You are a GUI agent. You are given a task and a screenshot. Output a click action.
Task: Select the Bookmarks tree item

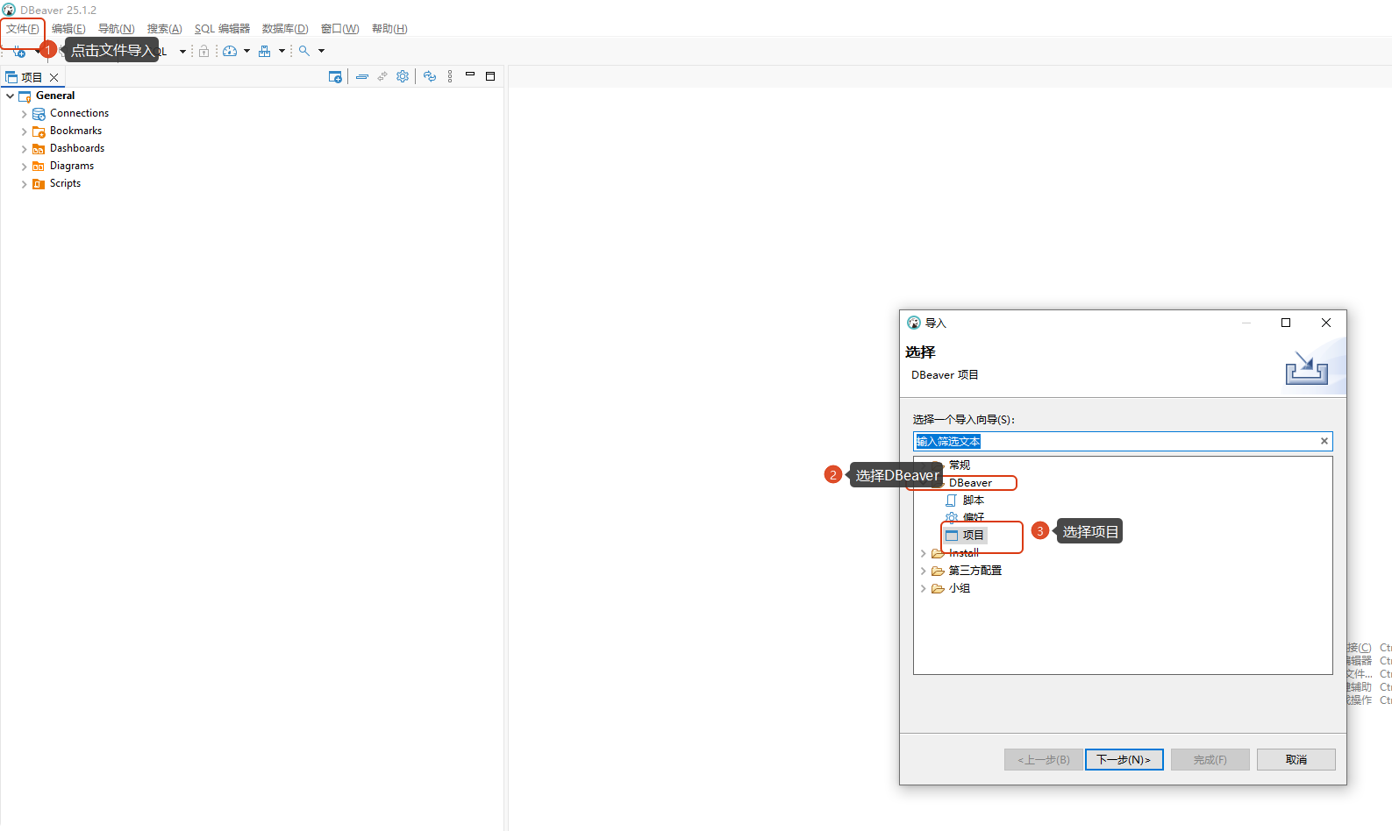coord(75,131)
